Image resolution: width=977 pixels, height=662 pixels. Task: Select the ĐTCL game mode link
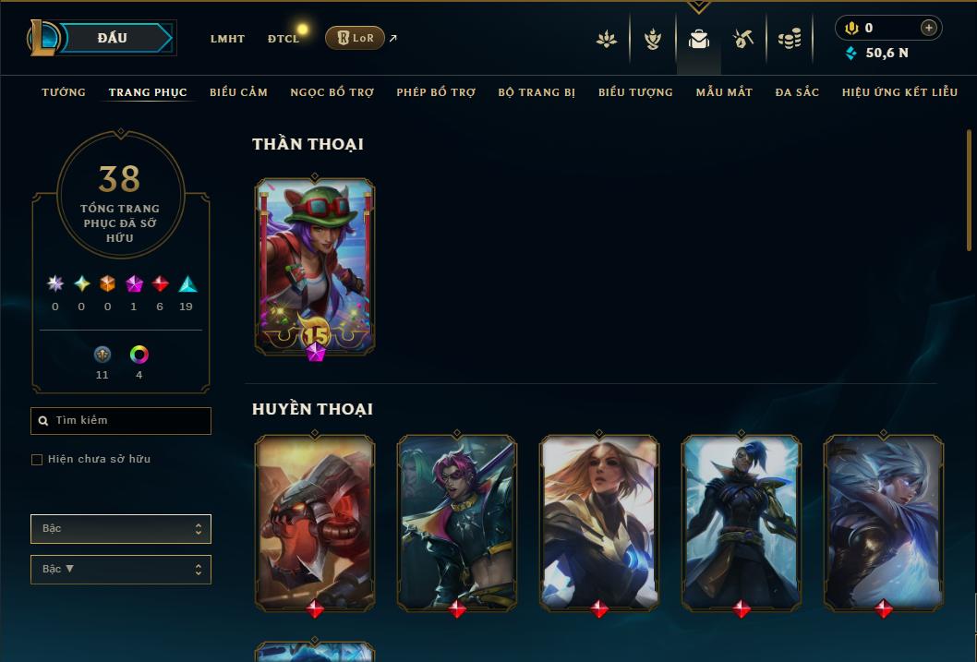tap(283, 39)
